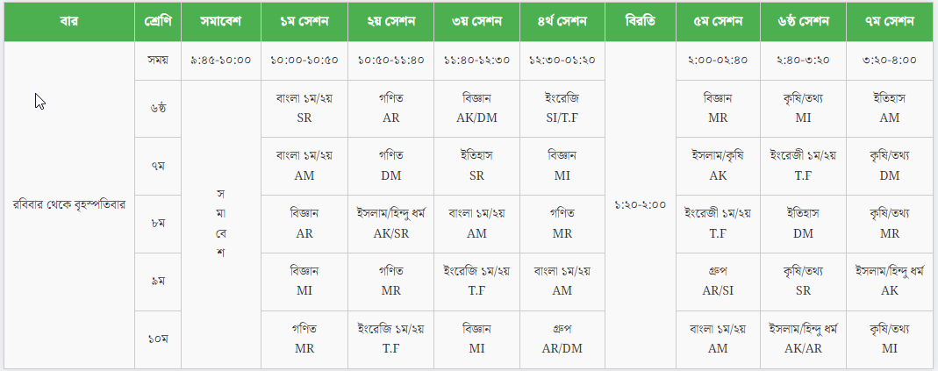Select the 'বিরতি' column header
938x371 pixels.
tap(641, 21)
